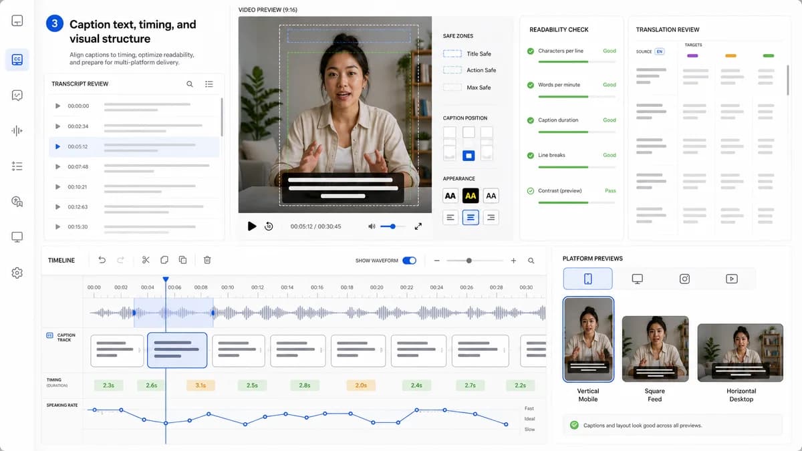Toggle the Action Safe zone box
This screenshot has width=802, height=451.
[452, 70]
